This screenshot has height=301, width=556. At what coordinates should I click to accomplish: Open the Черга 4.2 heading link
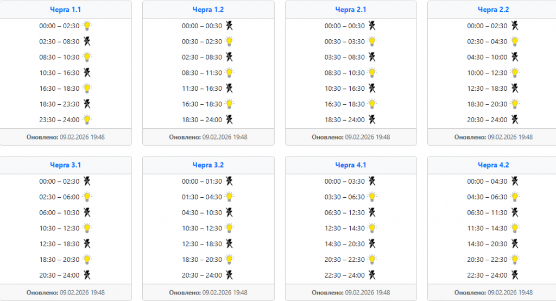point(494,165)
